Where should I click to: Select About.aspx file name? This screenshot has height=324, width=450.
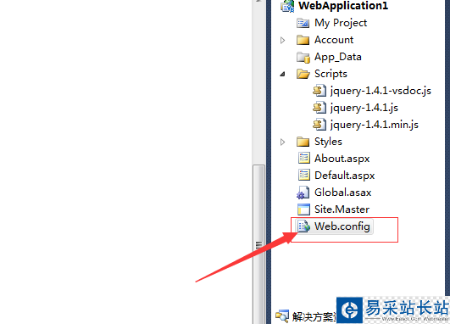(342, 159)
